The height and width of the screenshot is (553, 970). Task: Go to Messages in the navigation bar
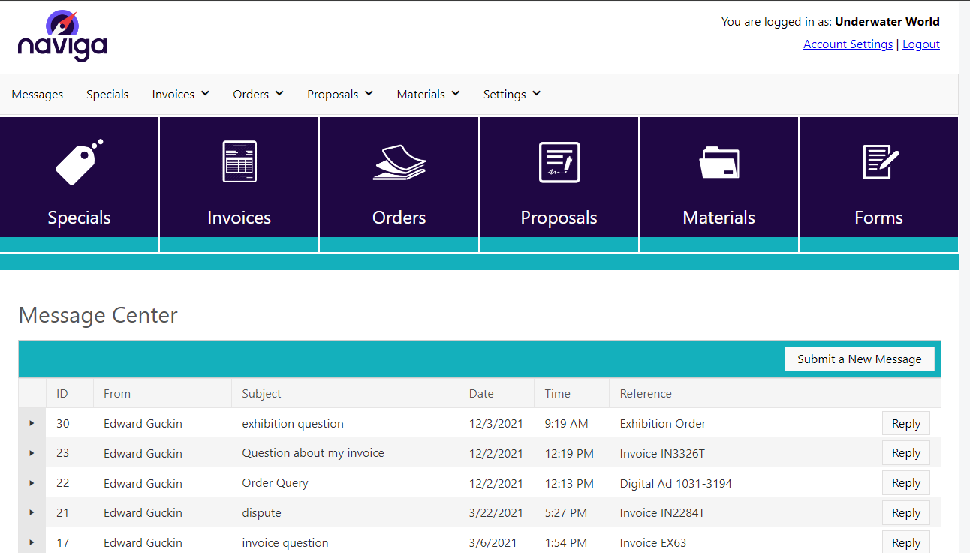(38, 95)
